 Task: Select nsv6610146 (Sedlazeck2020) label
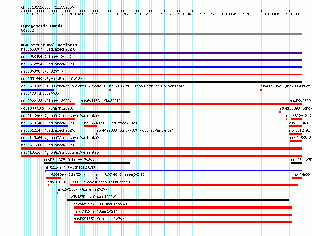pyautogui.click(x=48, y=123)
